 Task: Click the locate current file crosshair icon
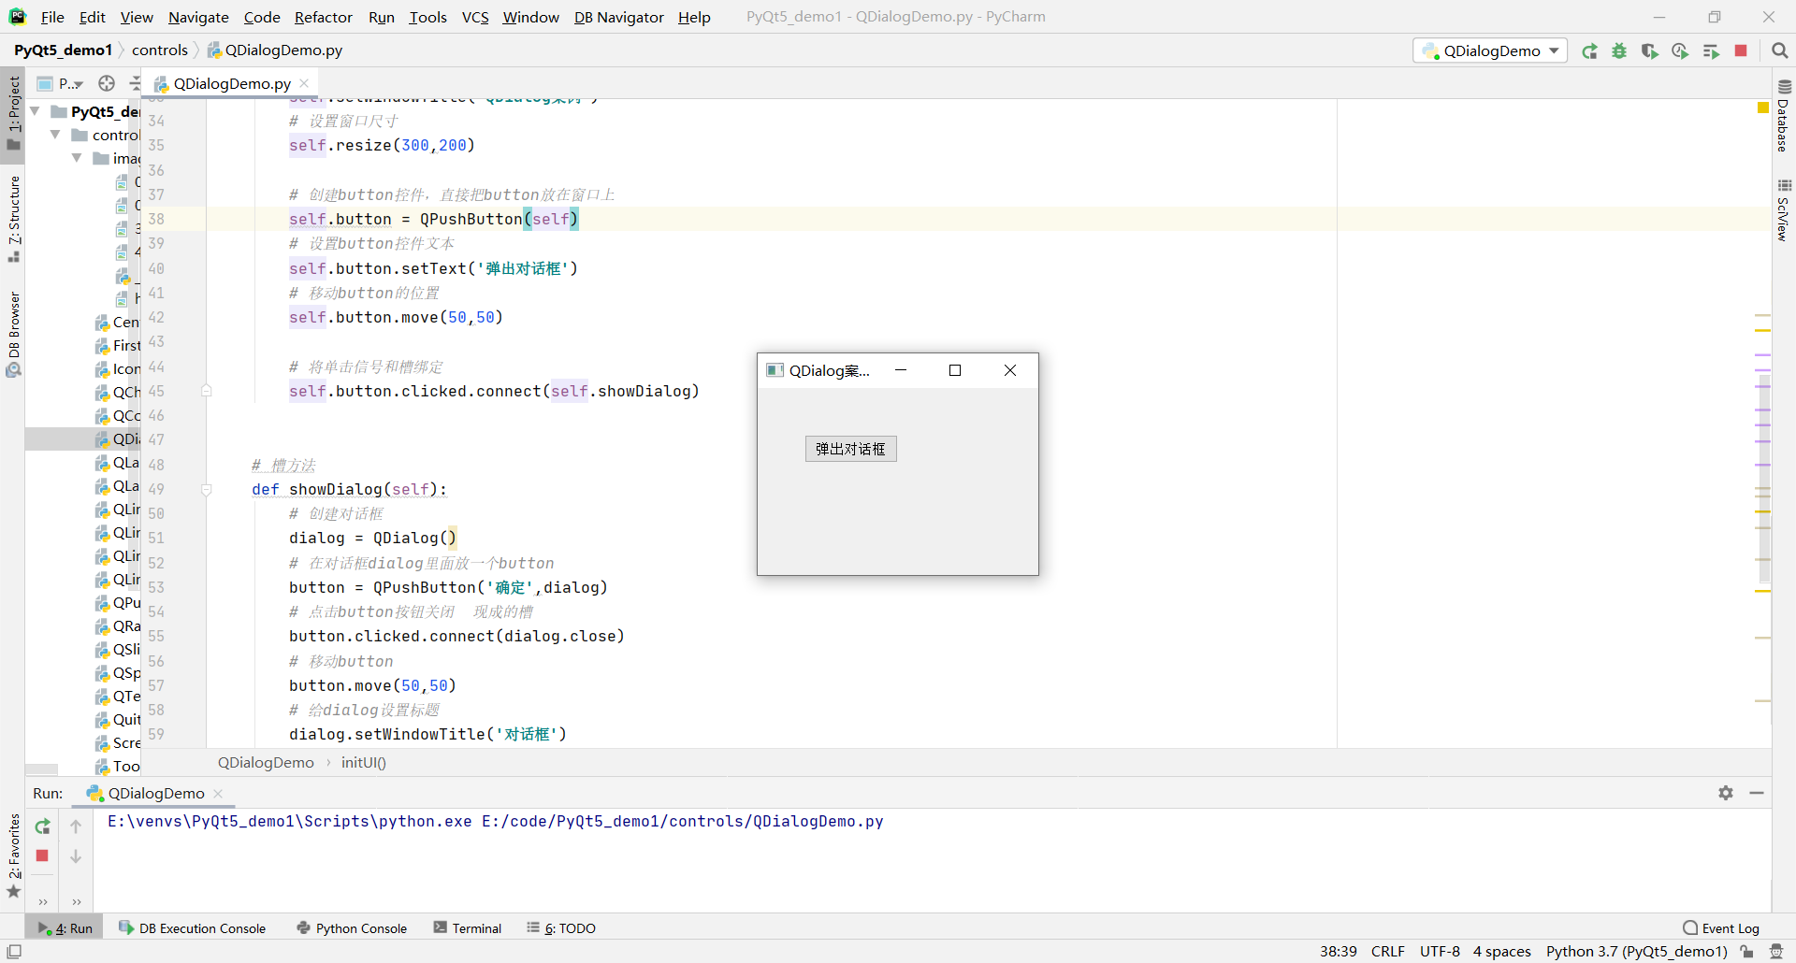pyautogui.click(x=107, y=83)
